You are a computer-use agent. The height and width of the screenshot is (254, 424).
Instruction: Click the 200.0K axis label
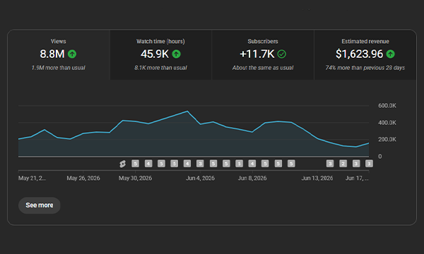point(387,140)
